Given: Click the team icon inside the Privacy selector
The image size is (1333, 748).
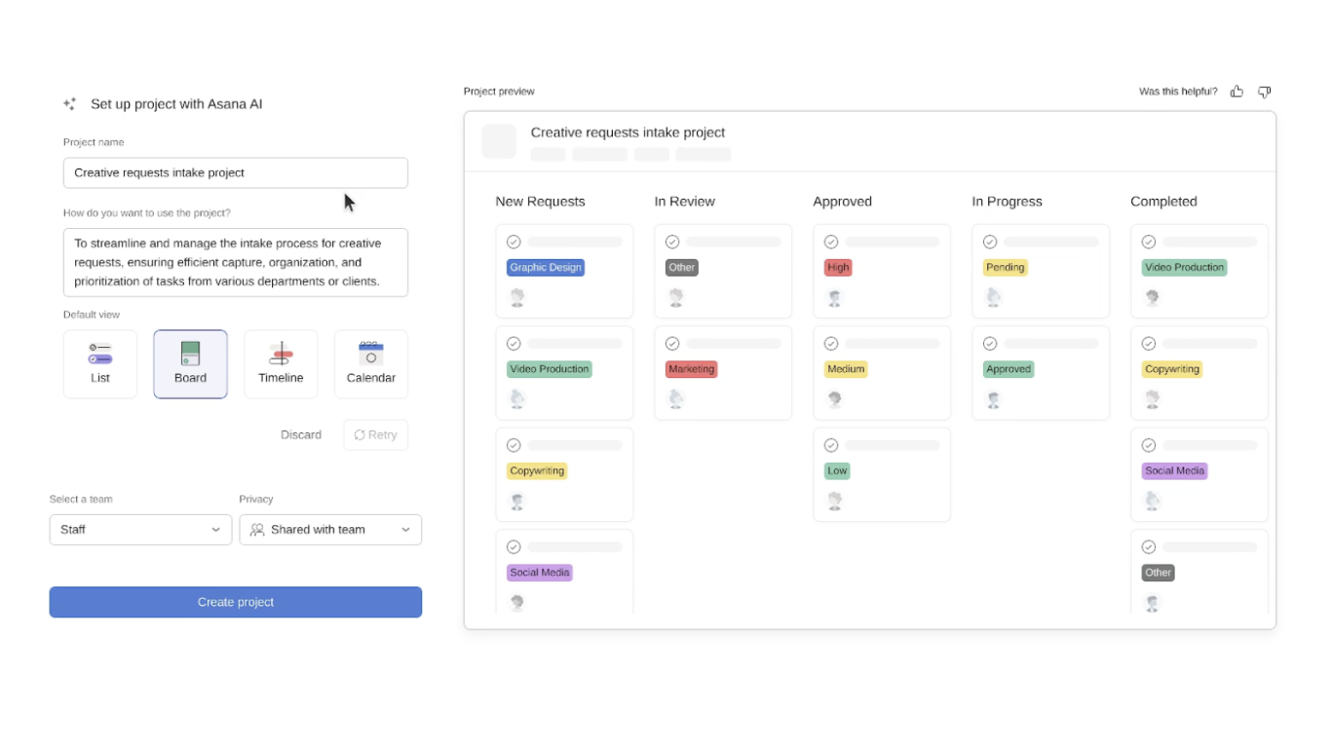Looking at the screenshot, I should tap(255, 529).
